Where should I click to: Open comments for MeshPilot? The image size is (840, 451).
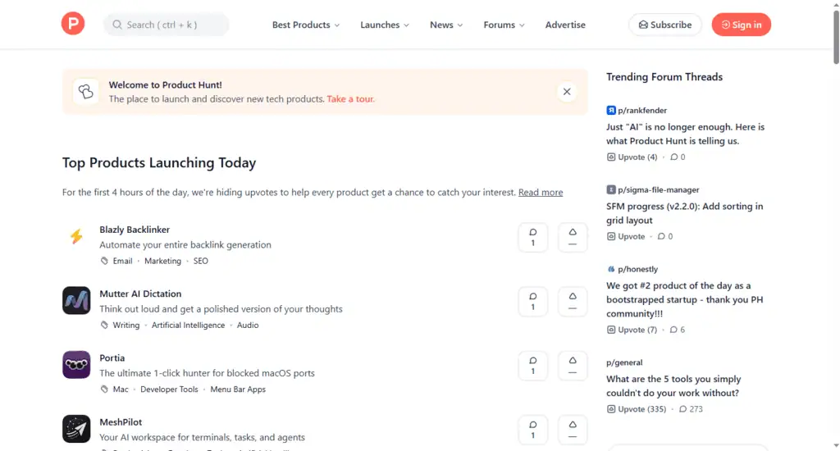point(533,430)
